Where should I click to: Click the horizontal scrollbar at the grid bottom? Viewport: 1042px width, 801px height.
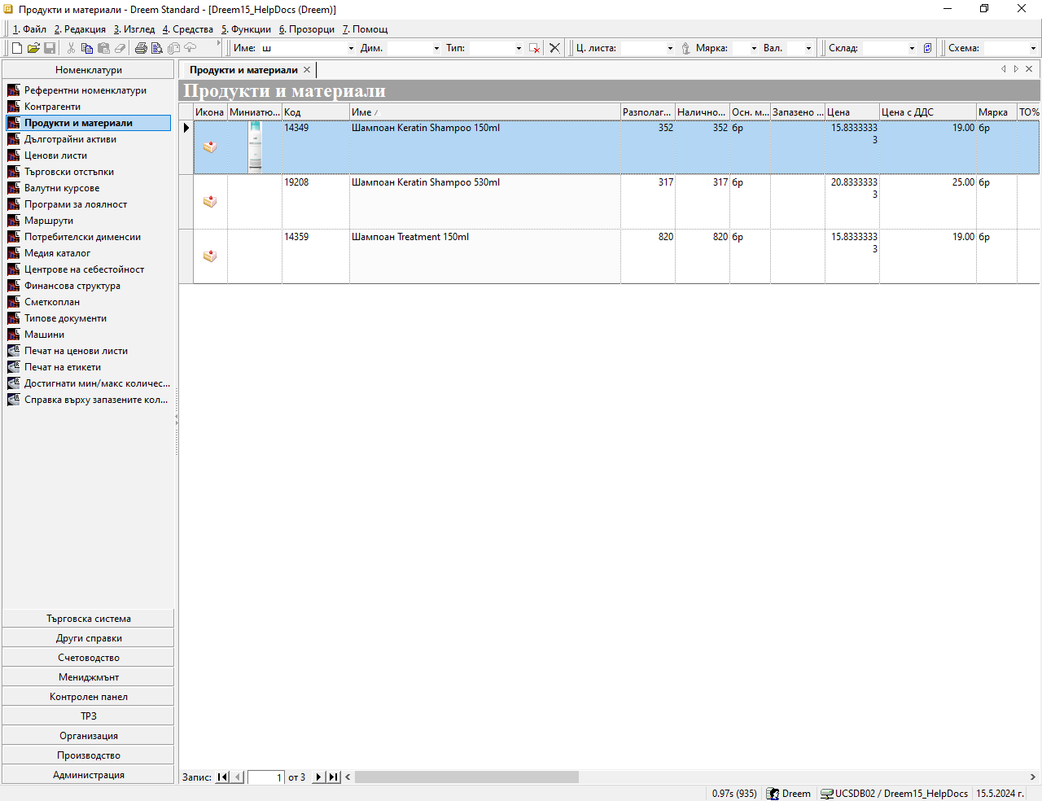click(466, 777)
